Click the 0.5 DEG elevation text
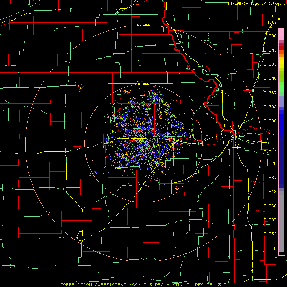 (x=153, y=285)
